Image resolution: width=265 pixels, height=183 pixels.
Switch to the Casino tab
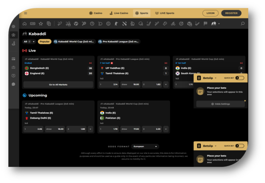(x=96, y=13)
